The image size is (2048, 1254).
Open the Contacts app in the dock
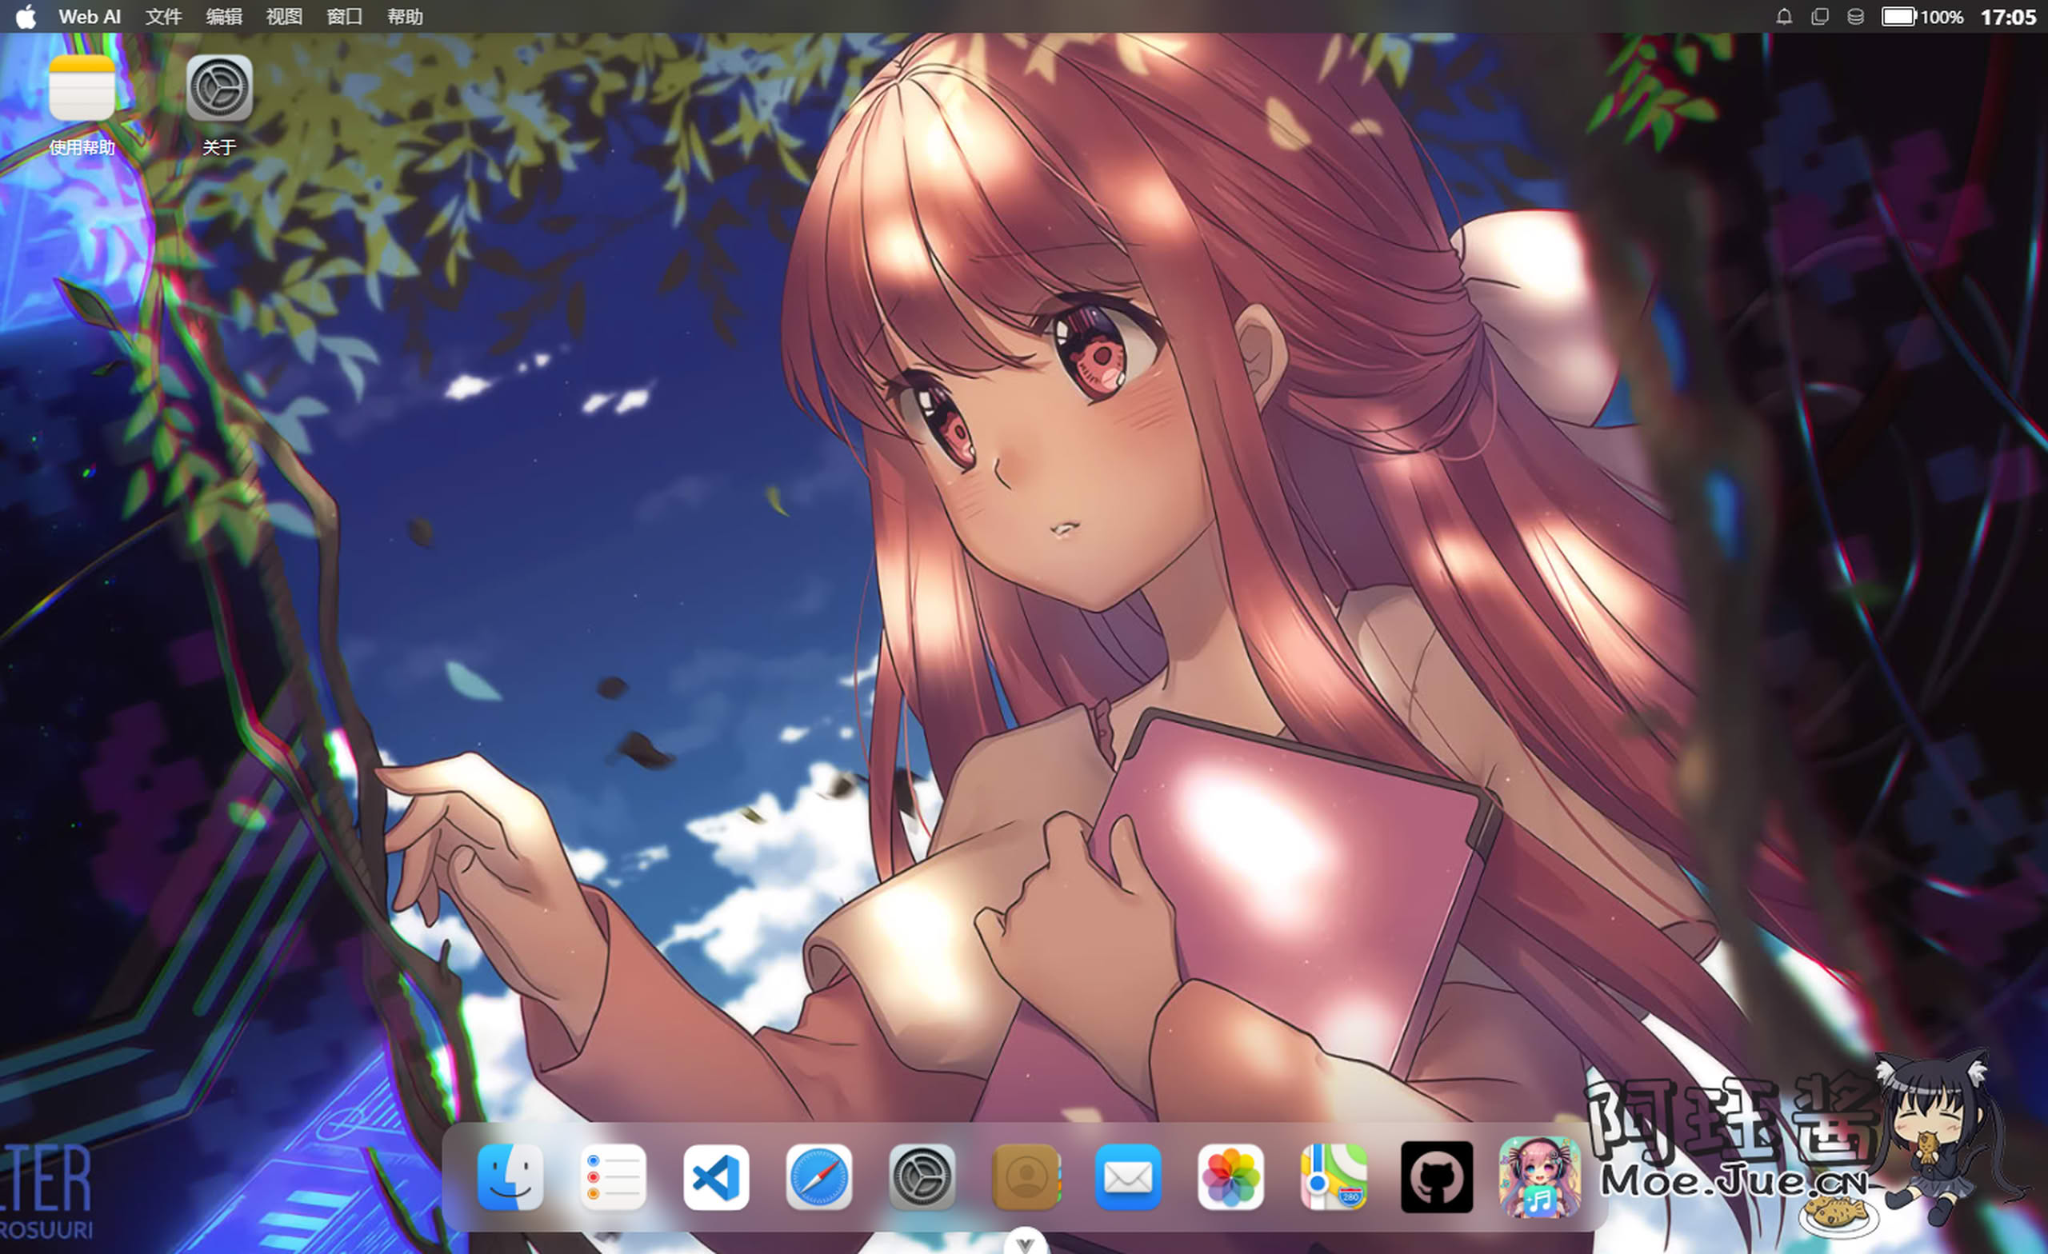[1026, 1176]
